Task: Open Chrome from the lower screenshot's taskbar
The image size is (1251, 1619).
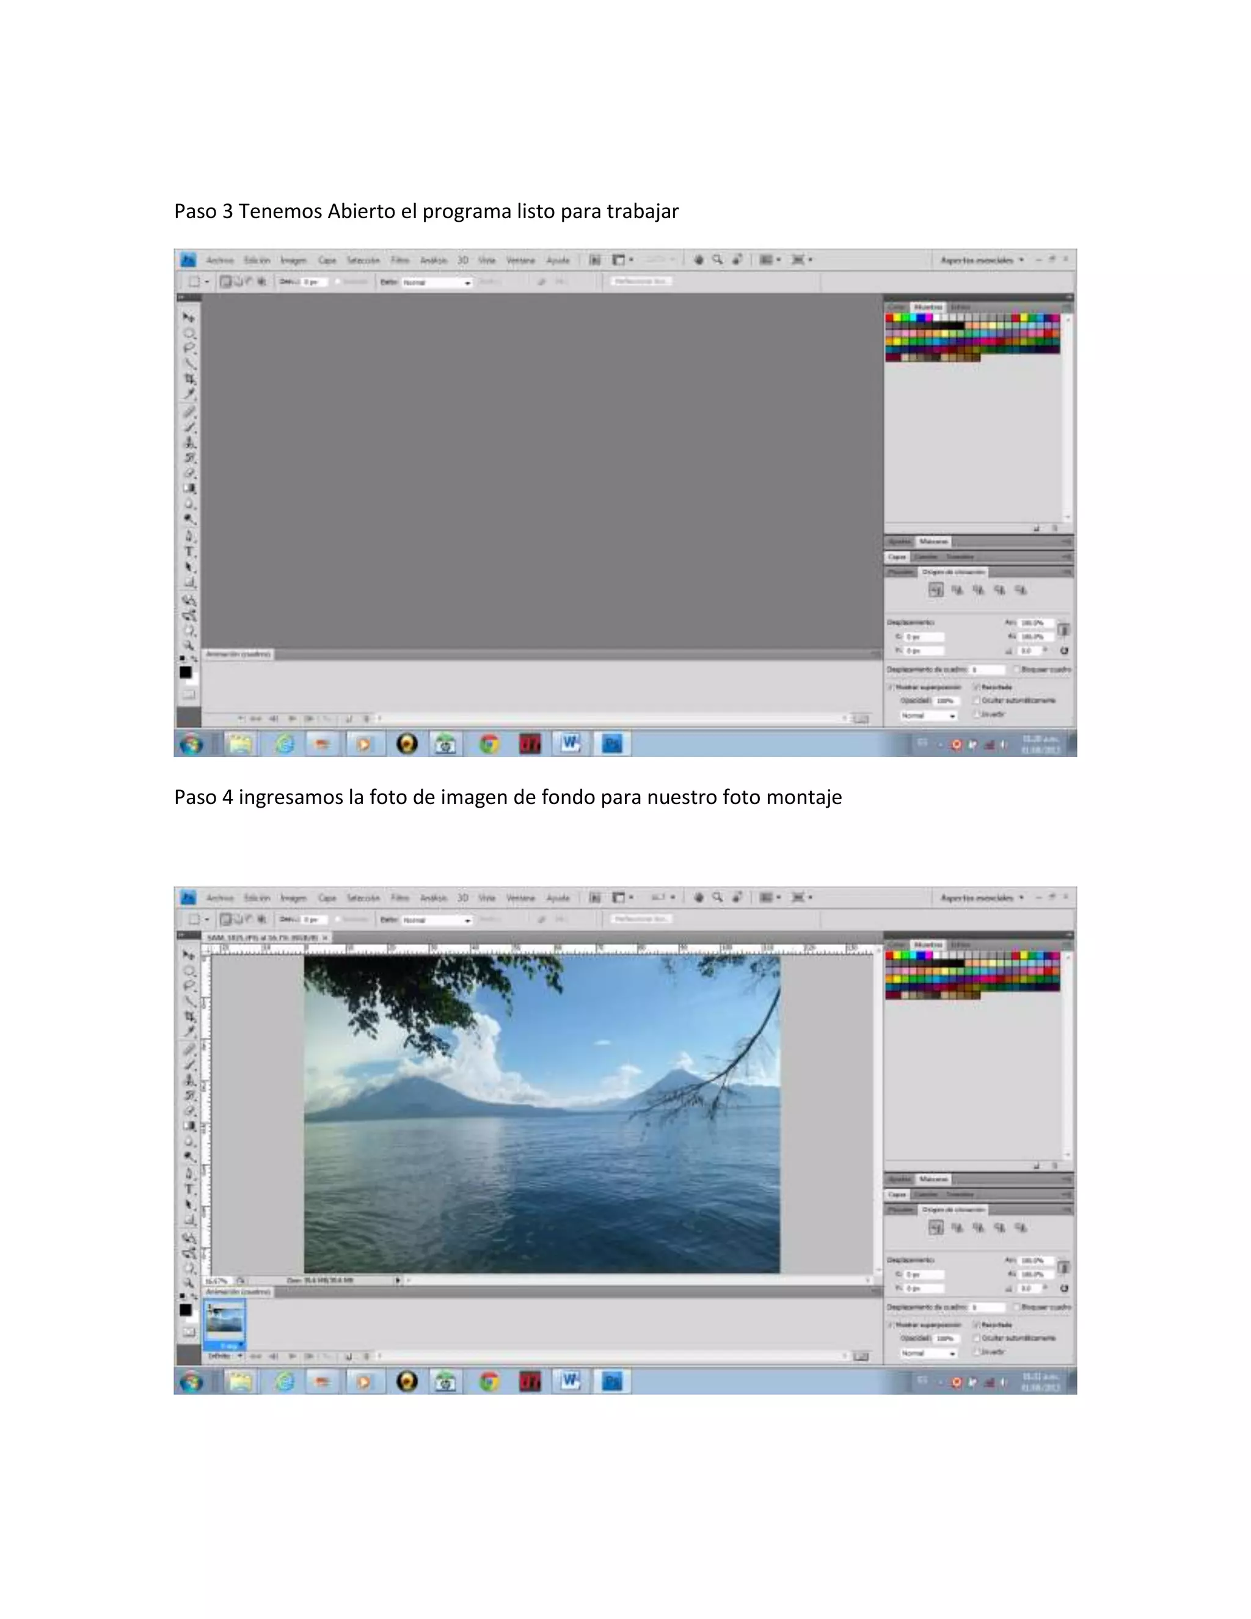Action: (489, 1381)
